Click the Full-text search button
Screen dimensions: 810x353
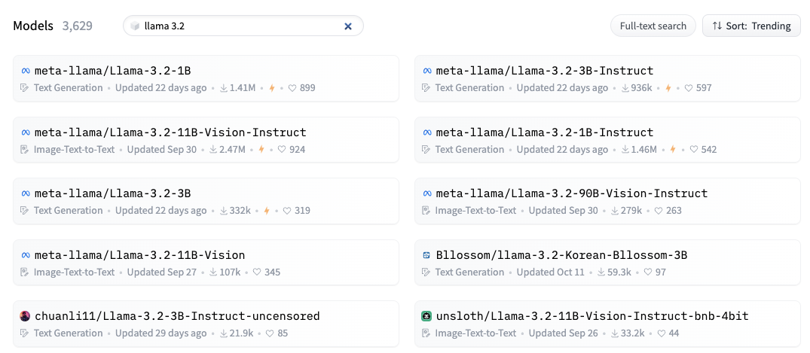(653, 26)
